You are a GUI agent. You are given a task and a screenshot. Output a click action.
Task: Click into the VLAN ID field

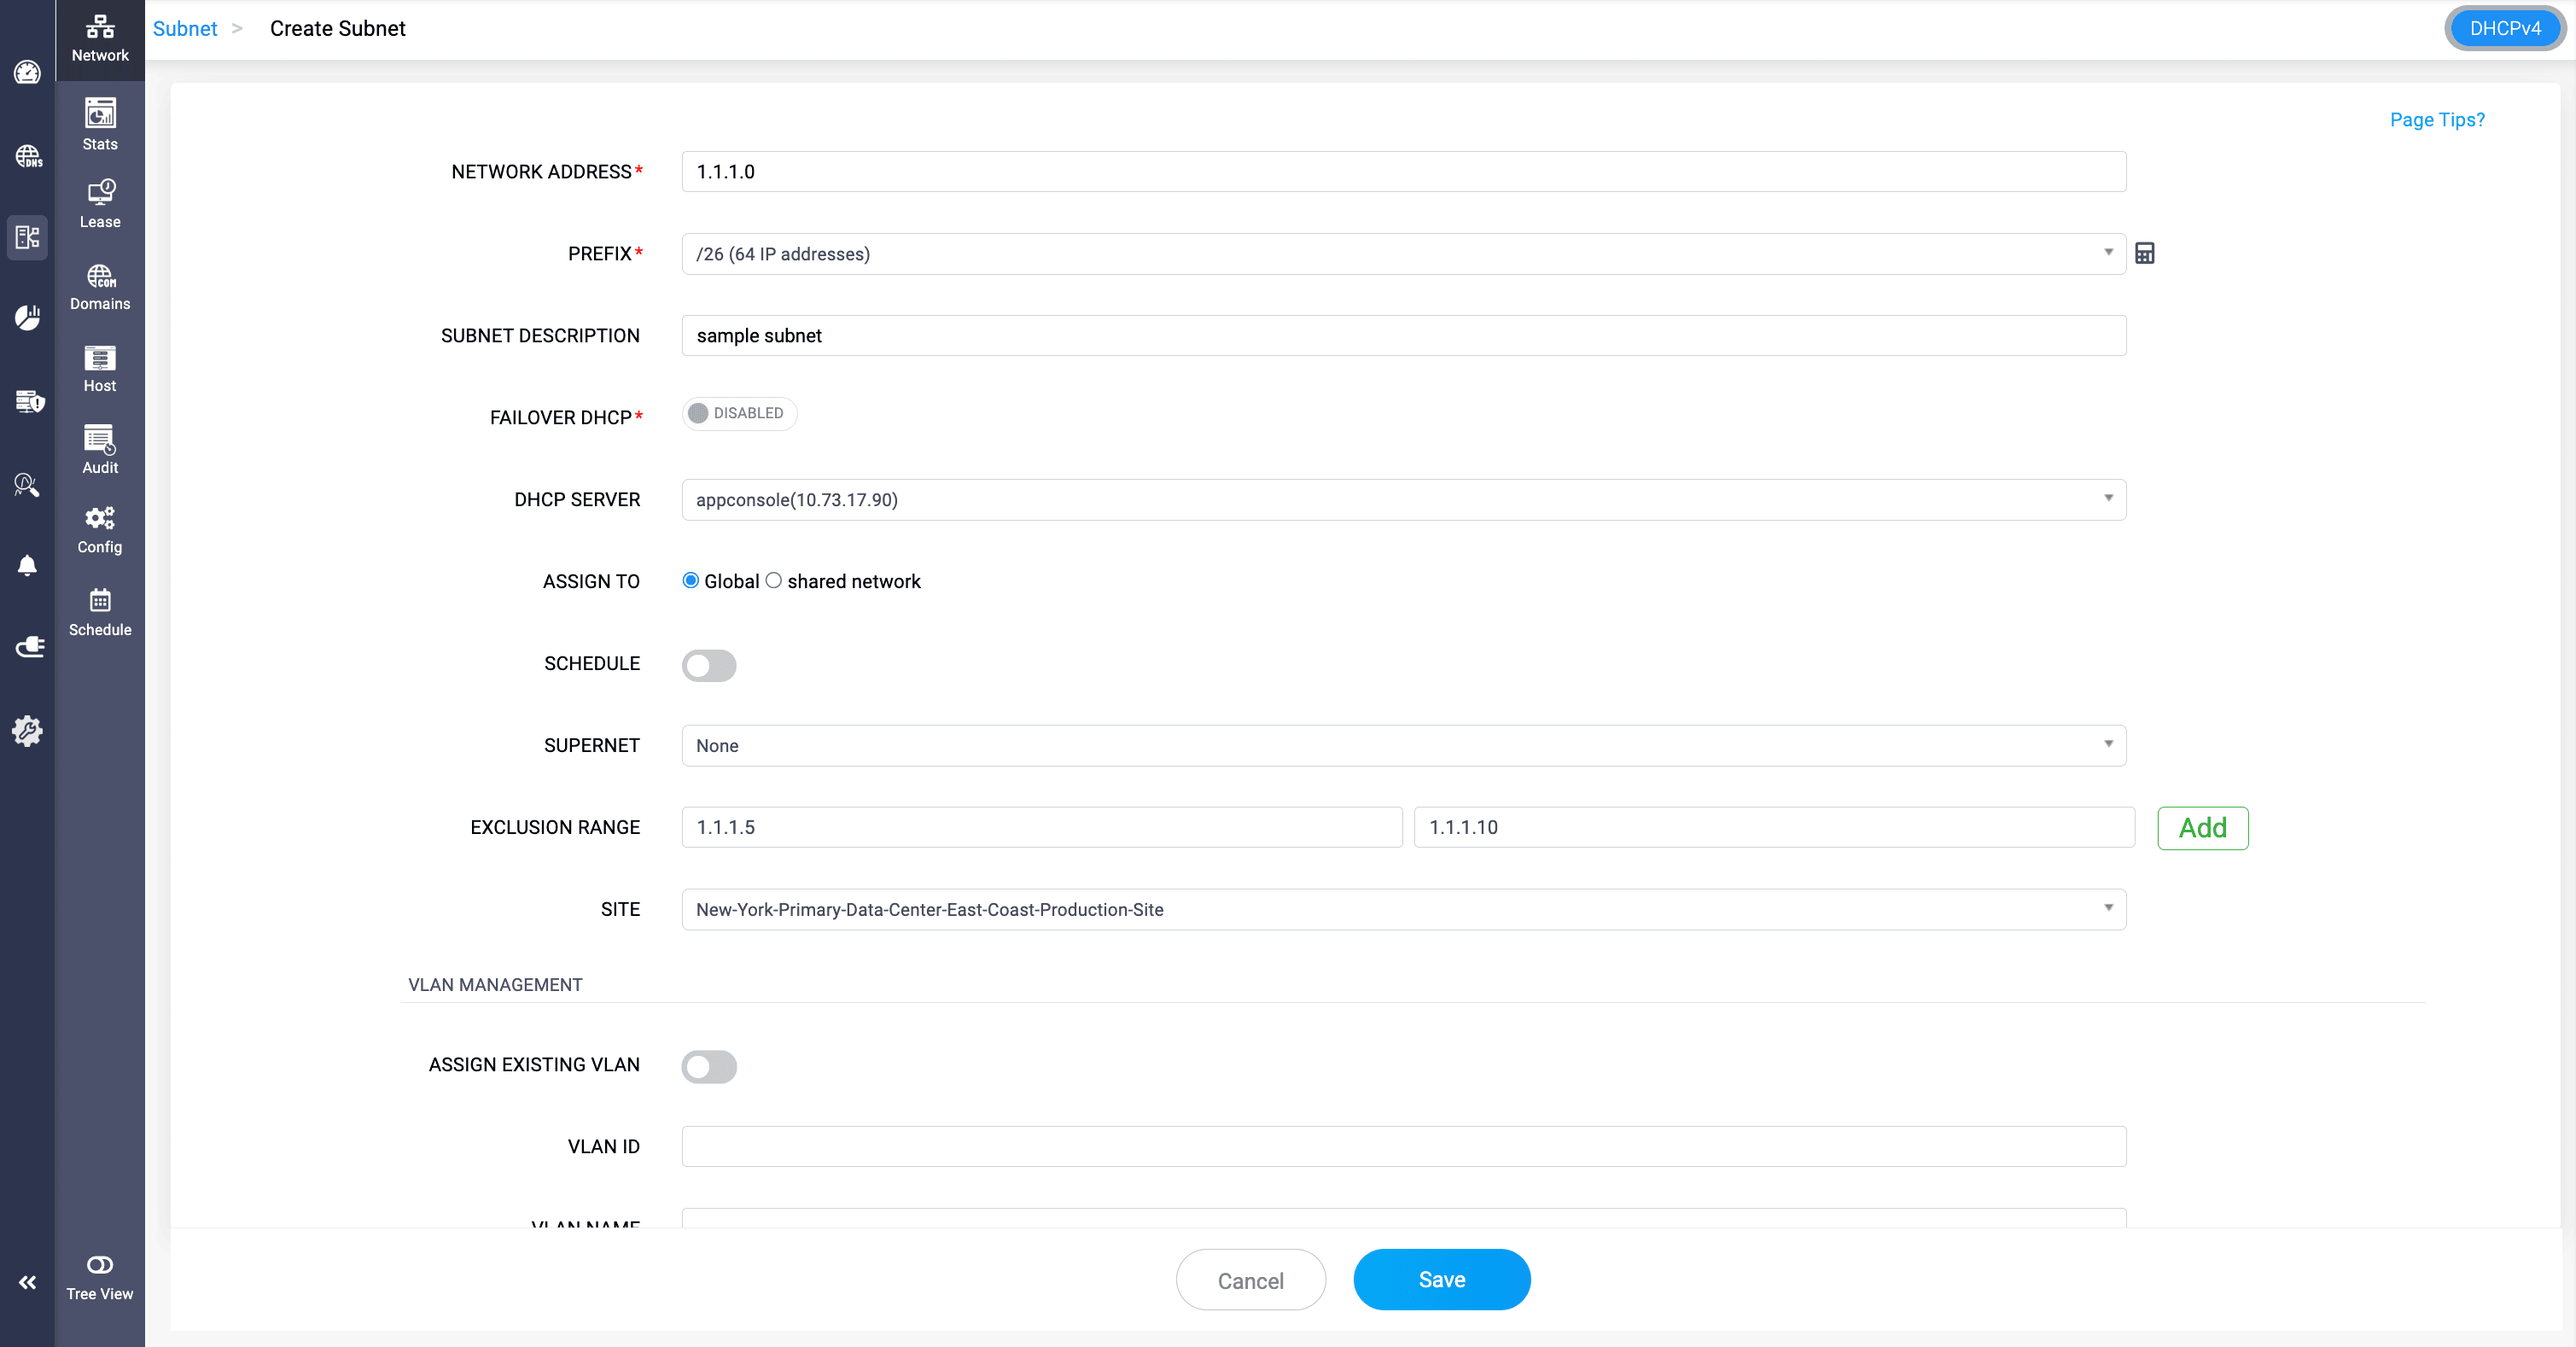1403,1146
